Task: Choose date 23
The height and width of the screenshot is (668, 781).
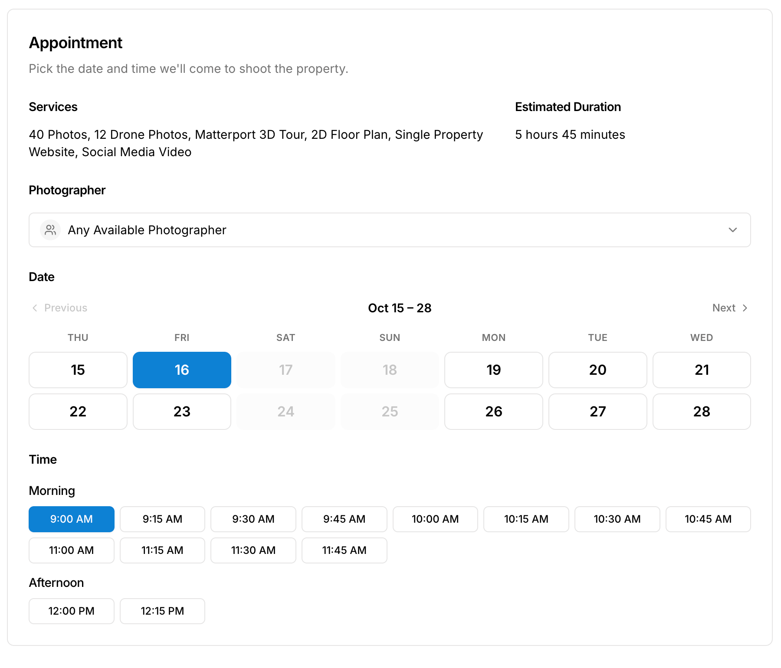Action: [182, 412]
